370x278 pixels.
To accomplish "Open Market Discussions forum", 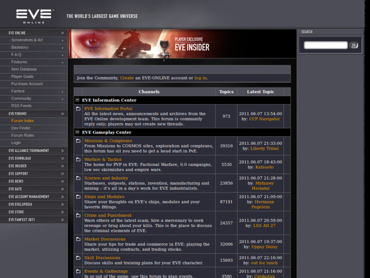I will 105,239.
